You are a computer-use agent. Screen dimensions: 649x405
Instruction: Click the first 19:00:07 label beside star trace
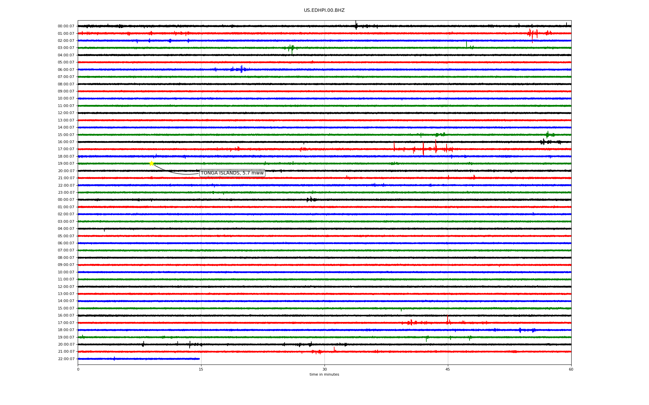66,164
